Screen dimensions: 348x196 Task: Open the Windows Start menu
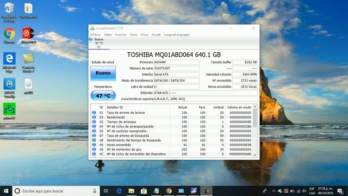[6, 191]
